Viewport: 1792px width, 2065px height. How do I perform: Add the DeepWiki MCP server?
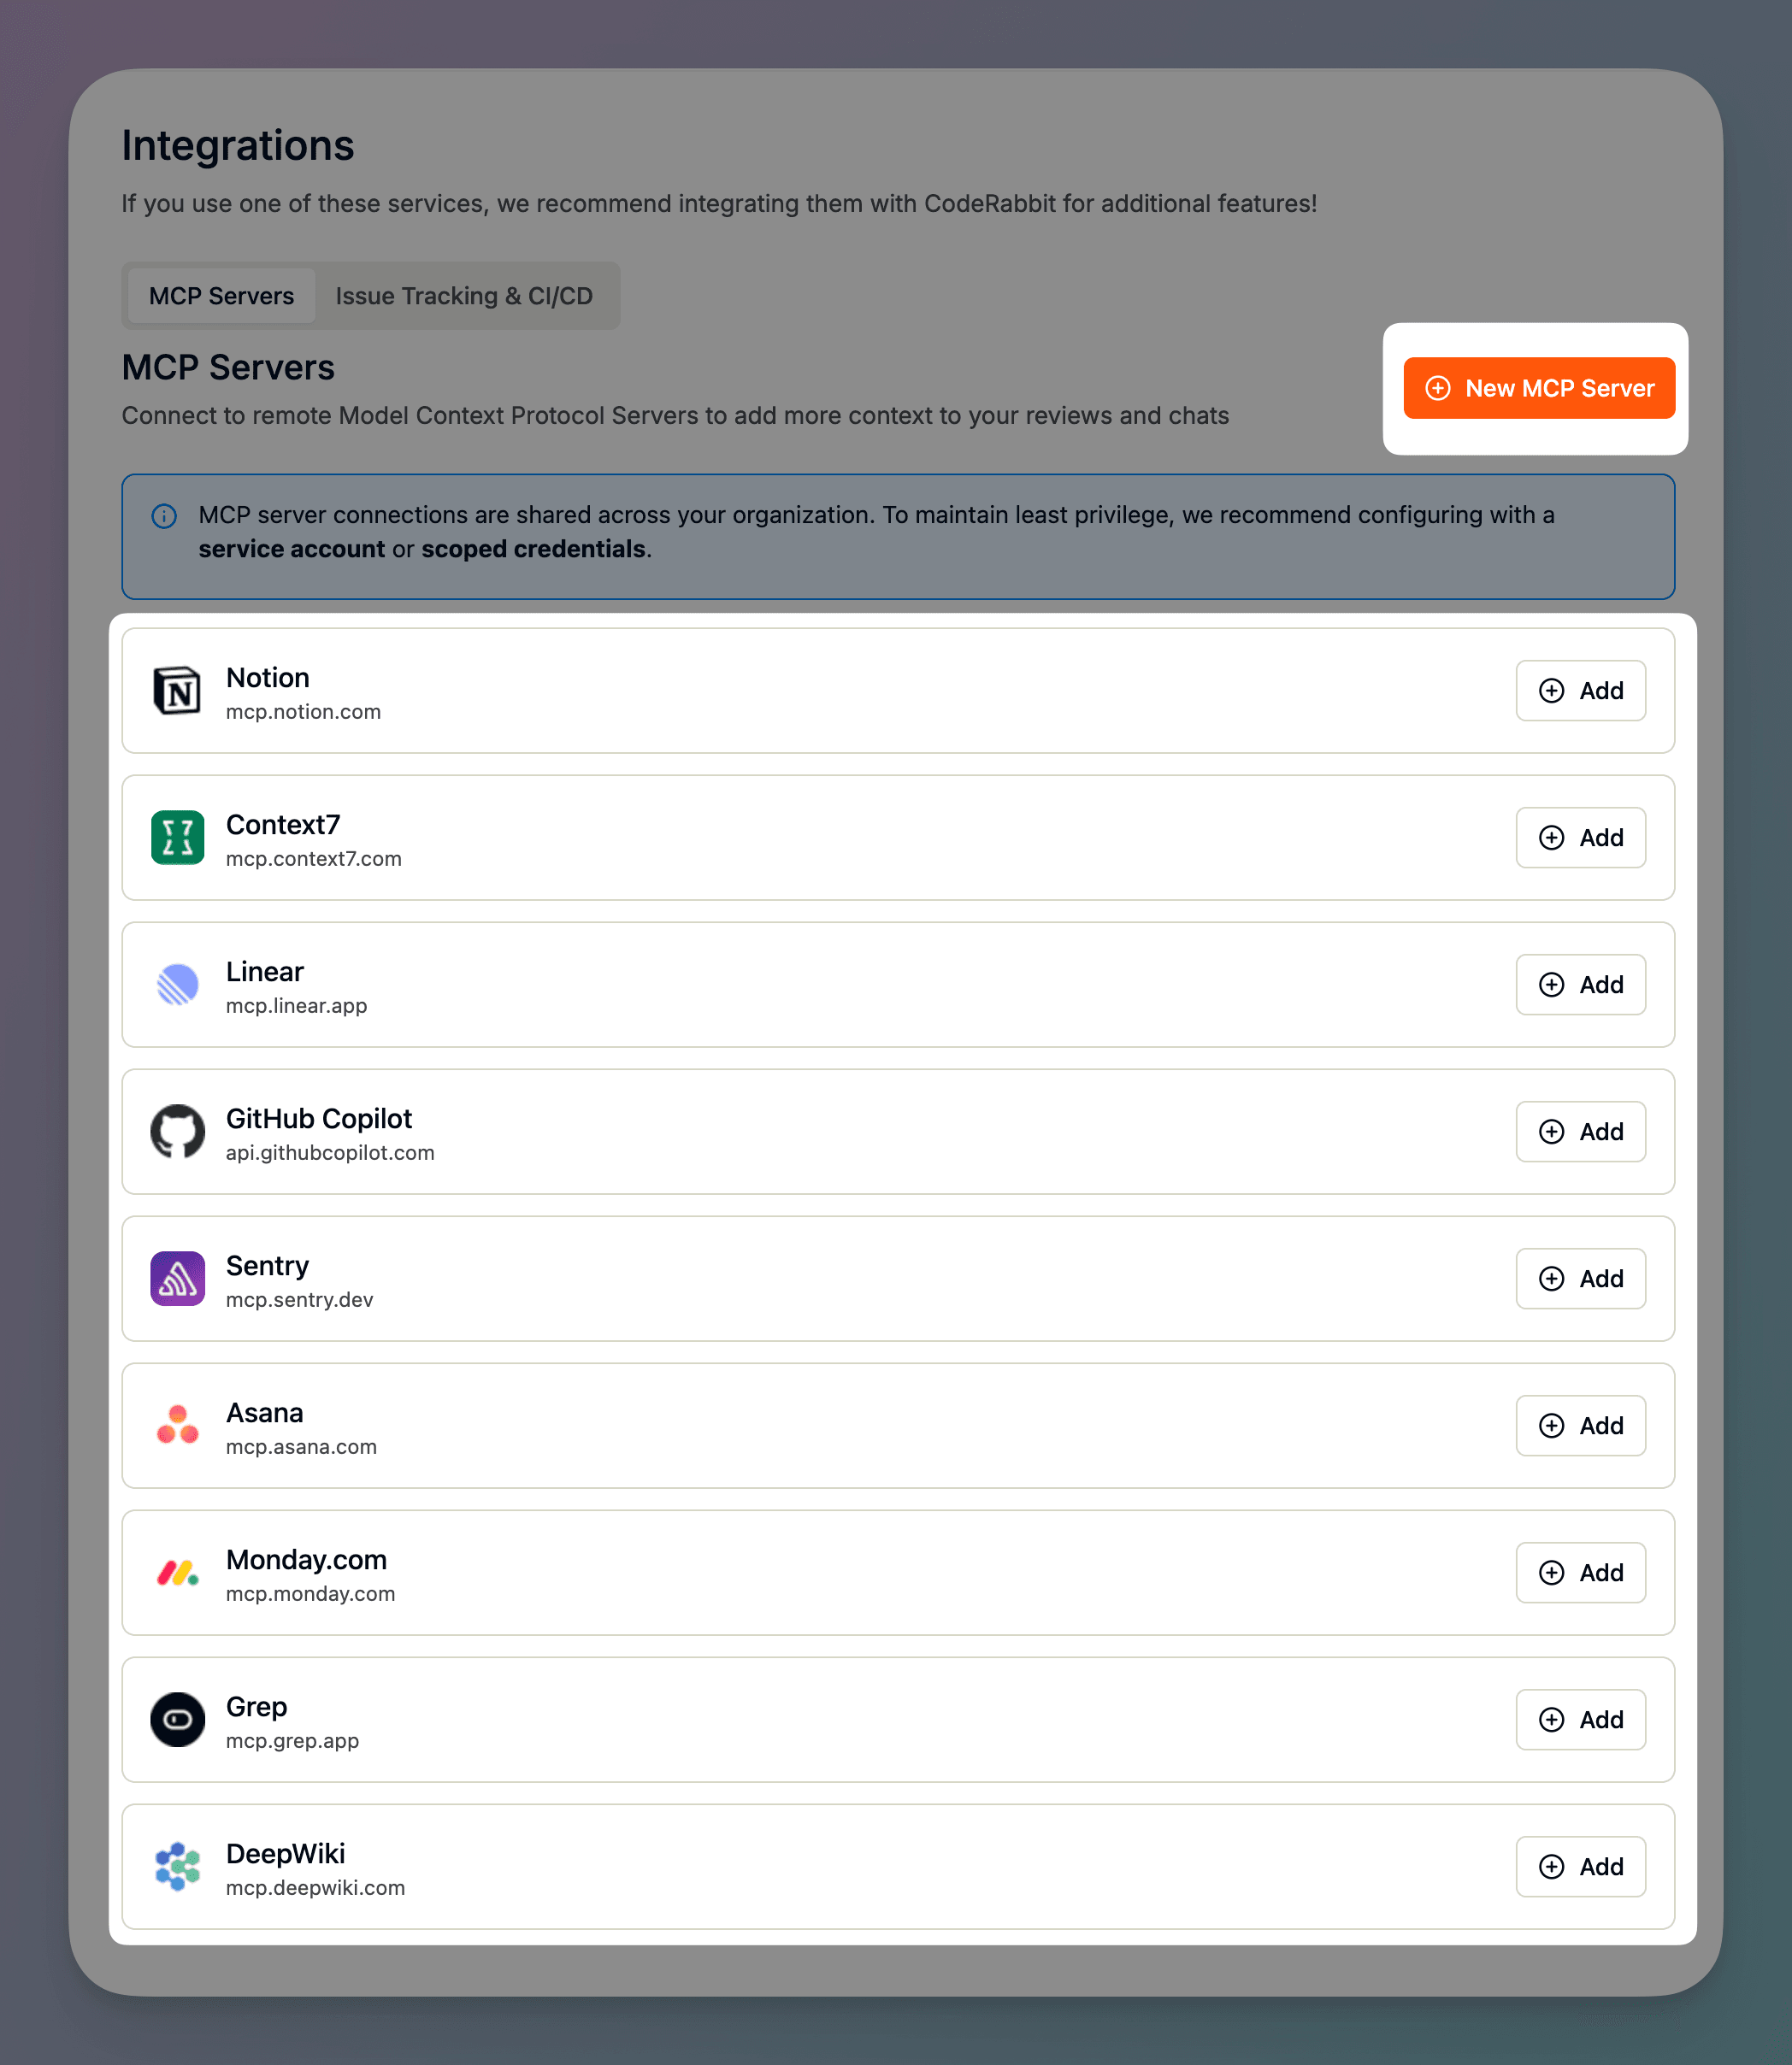pyautogui.click(x=1580, y=1866)
